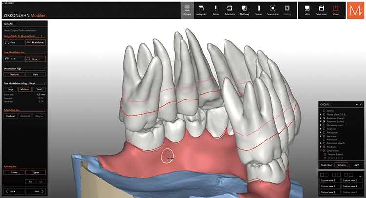Open the More toolbar icon
Image resolution: width=366 pixels, height=198 pixels.
(307, 10)
